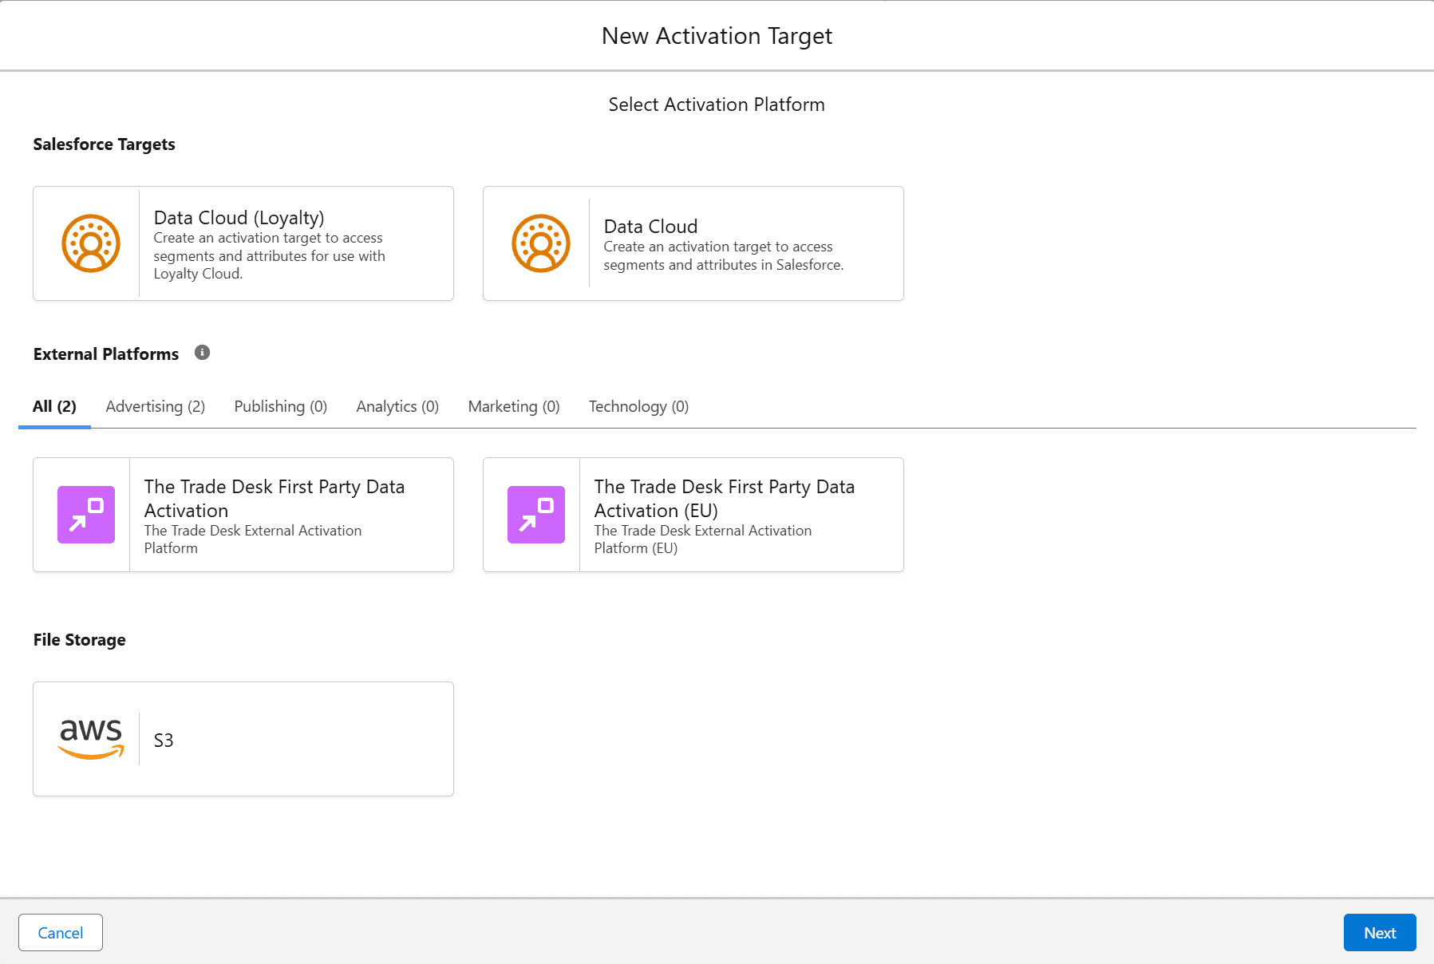Viewport: 1434px width, 964px height.
Task: Click the Data Cloud (Loyalty) orange icon
Action: 91,243
